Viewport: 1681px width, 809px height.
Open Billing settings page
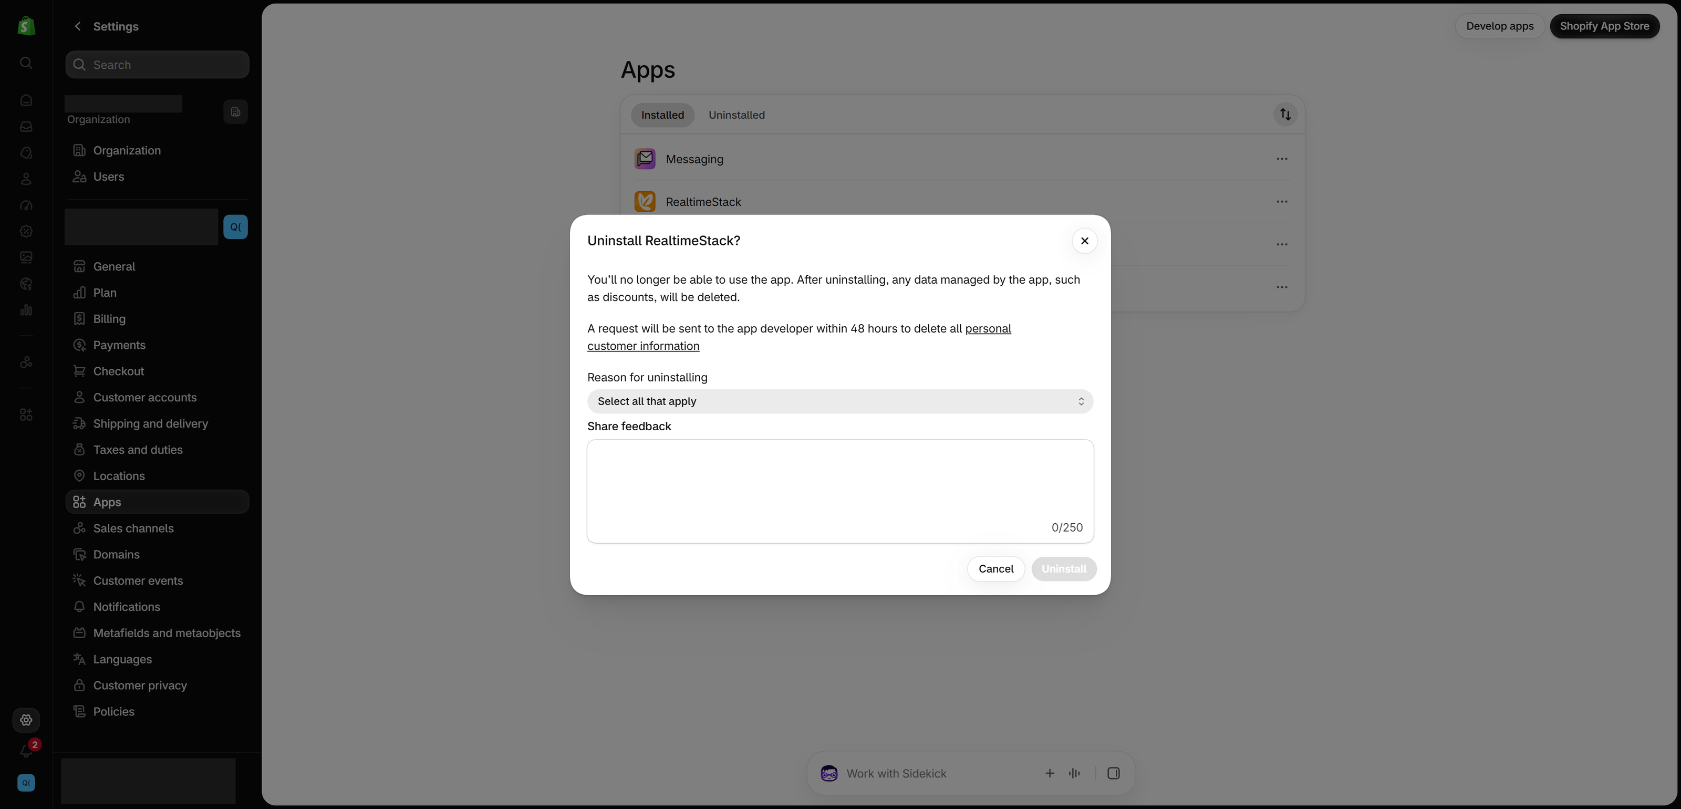click(x=157, y=319)
